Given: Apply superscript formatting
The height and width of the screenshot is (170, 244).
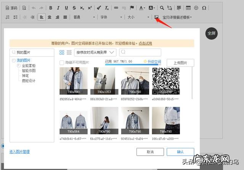Looking at the screenshot, I should point(90,8).
